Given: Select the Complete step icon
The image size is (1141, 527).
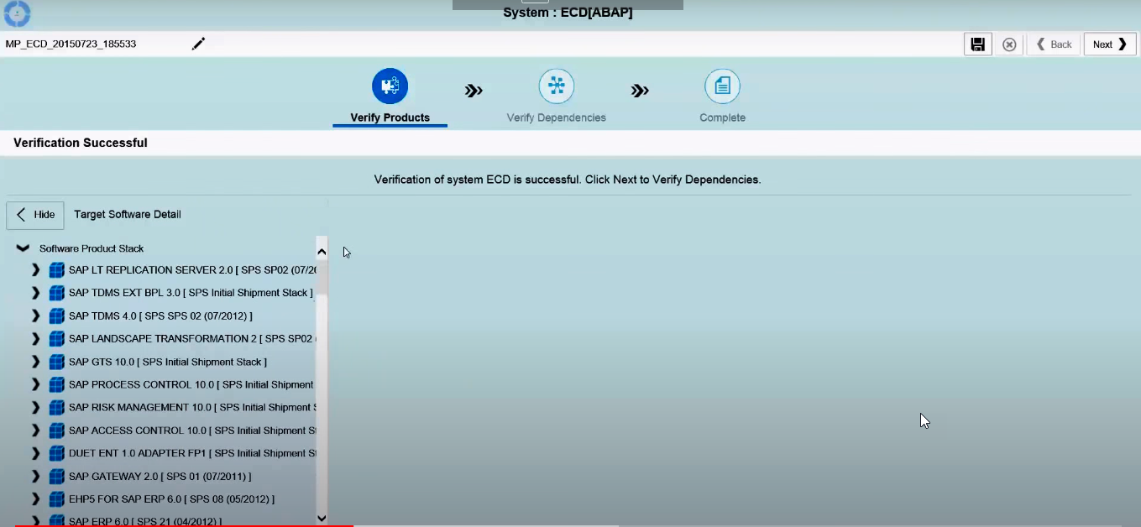Looking at the screenshot, I should pos(722,86).
